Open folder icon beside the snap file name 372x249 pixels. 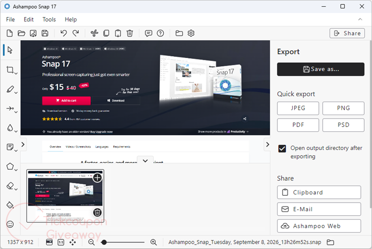[330, 242]
